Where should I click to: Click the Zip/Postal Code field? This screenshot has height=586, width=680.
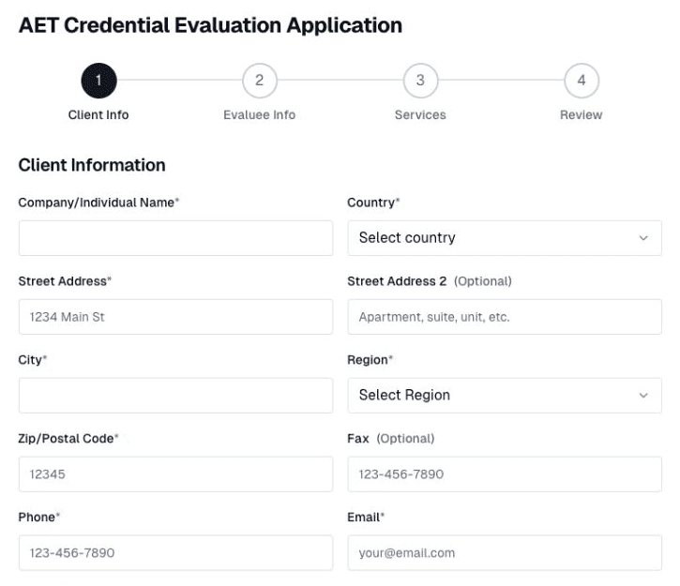click(175, 474)
